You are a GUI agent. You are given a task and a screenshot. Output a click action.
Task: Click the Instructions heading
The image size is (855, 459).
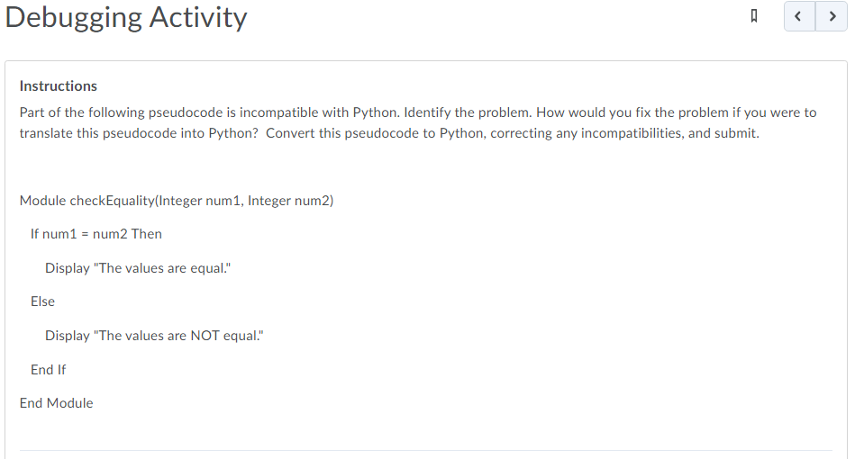(59, 86)
